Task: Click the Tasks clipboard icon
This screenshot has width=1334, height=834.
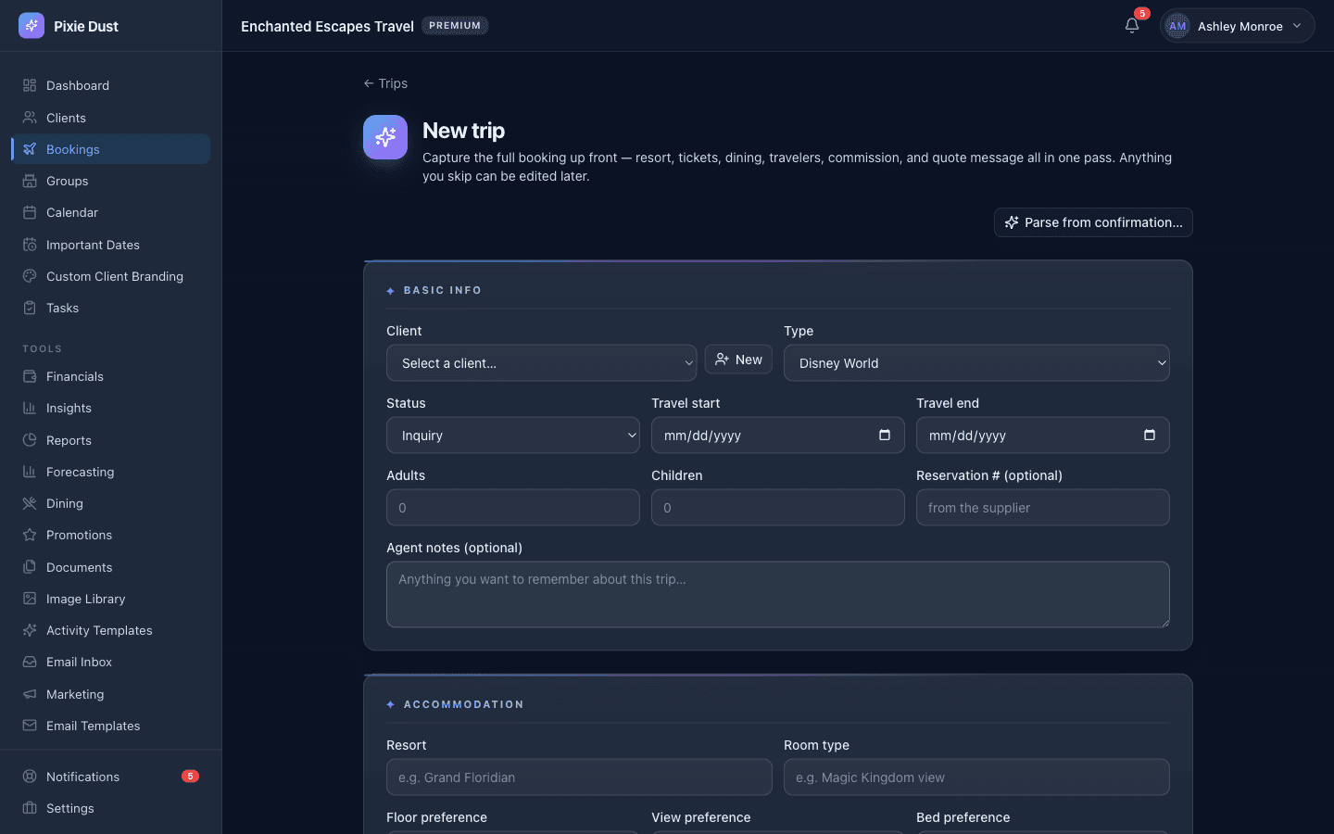Action: 30,308
